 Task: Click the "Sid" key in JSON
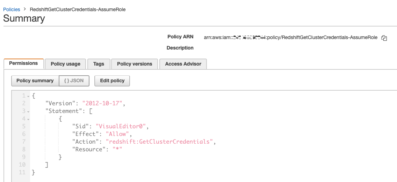80,126
